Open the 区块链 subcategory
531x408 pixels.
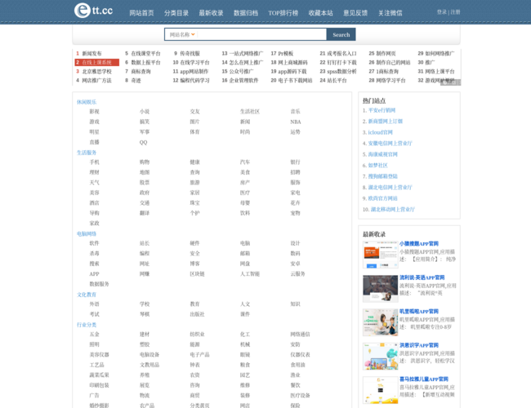click(x=197, y=273)
